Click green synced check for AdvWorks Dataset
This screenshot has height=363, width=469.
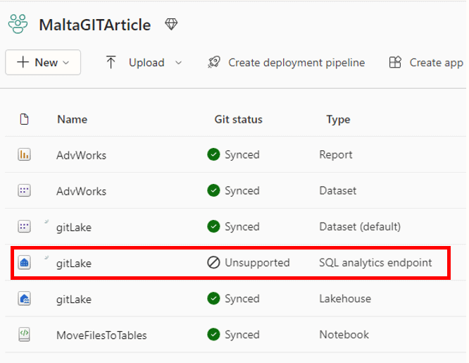click(x=213, y=190)
